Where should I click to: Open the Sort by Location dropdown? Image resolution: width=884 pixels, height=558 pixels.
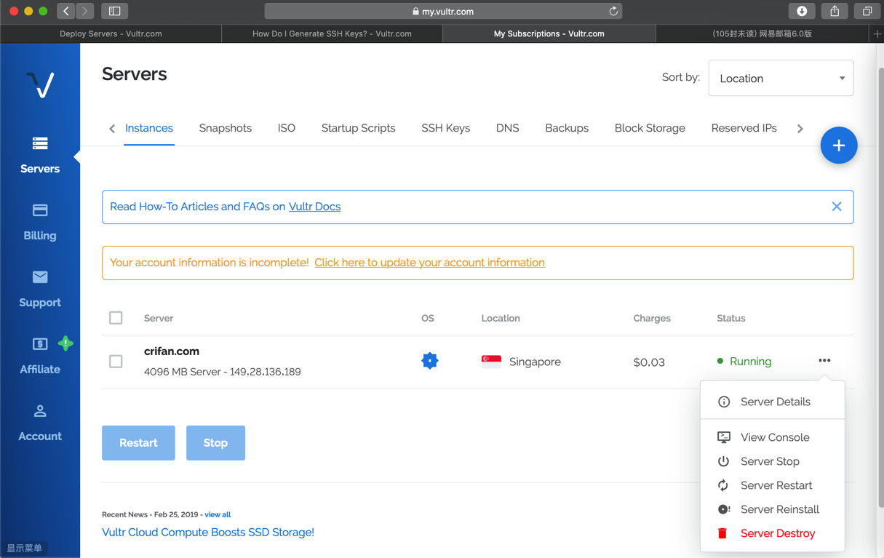[x=781, y=78]
